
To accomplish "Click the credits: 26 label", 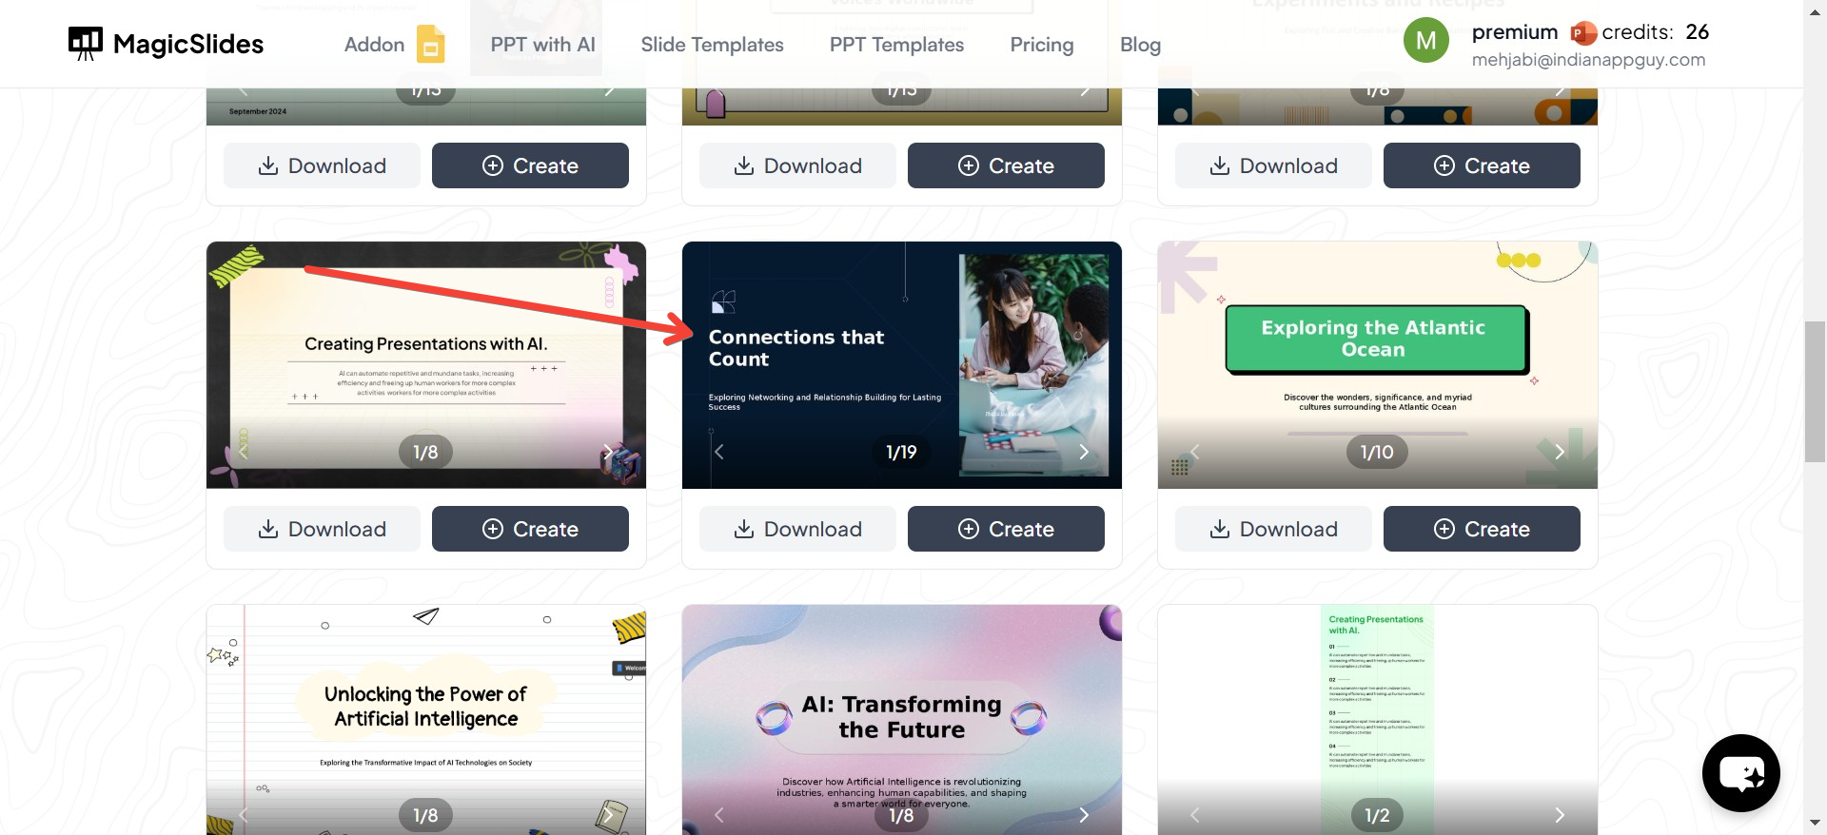I will [x=1656, y=32].
